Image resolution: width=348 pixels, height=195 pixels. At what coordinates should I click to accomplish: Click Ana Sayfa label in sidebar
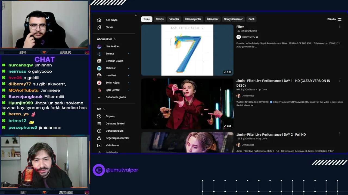[111, 20]
